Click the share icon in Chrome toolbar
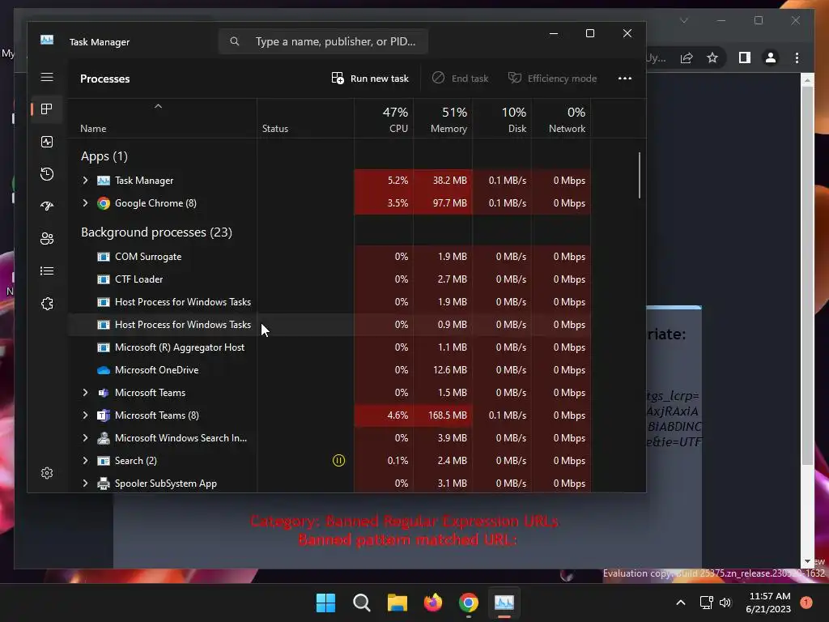The width and height of the screenshot is (829, 622). pyautogui.click(x=687, y=58)
